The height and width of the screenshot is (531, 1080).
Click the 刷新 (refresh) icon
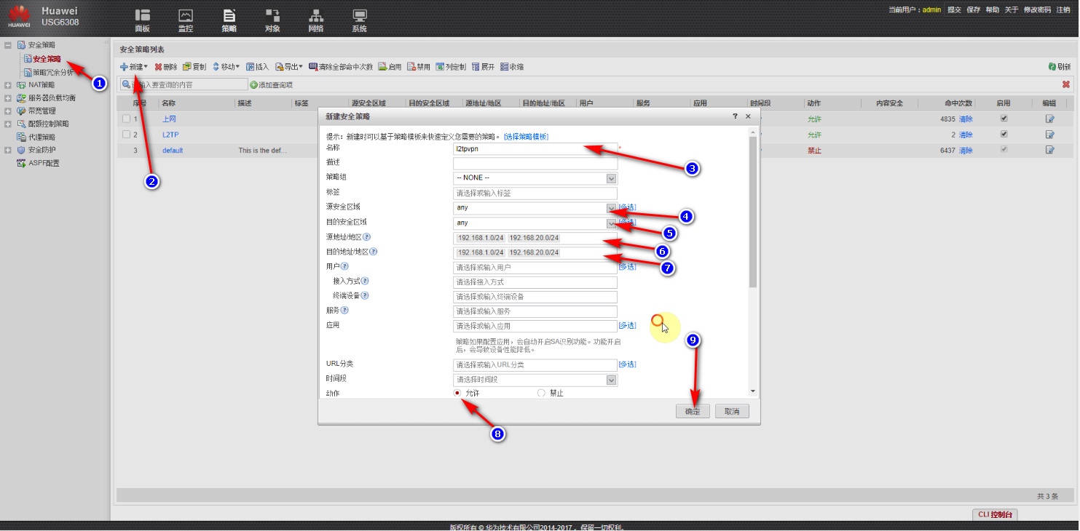1052,67
